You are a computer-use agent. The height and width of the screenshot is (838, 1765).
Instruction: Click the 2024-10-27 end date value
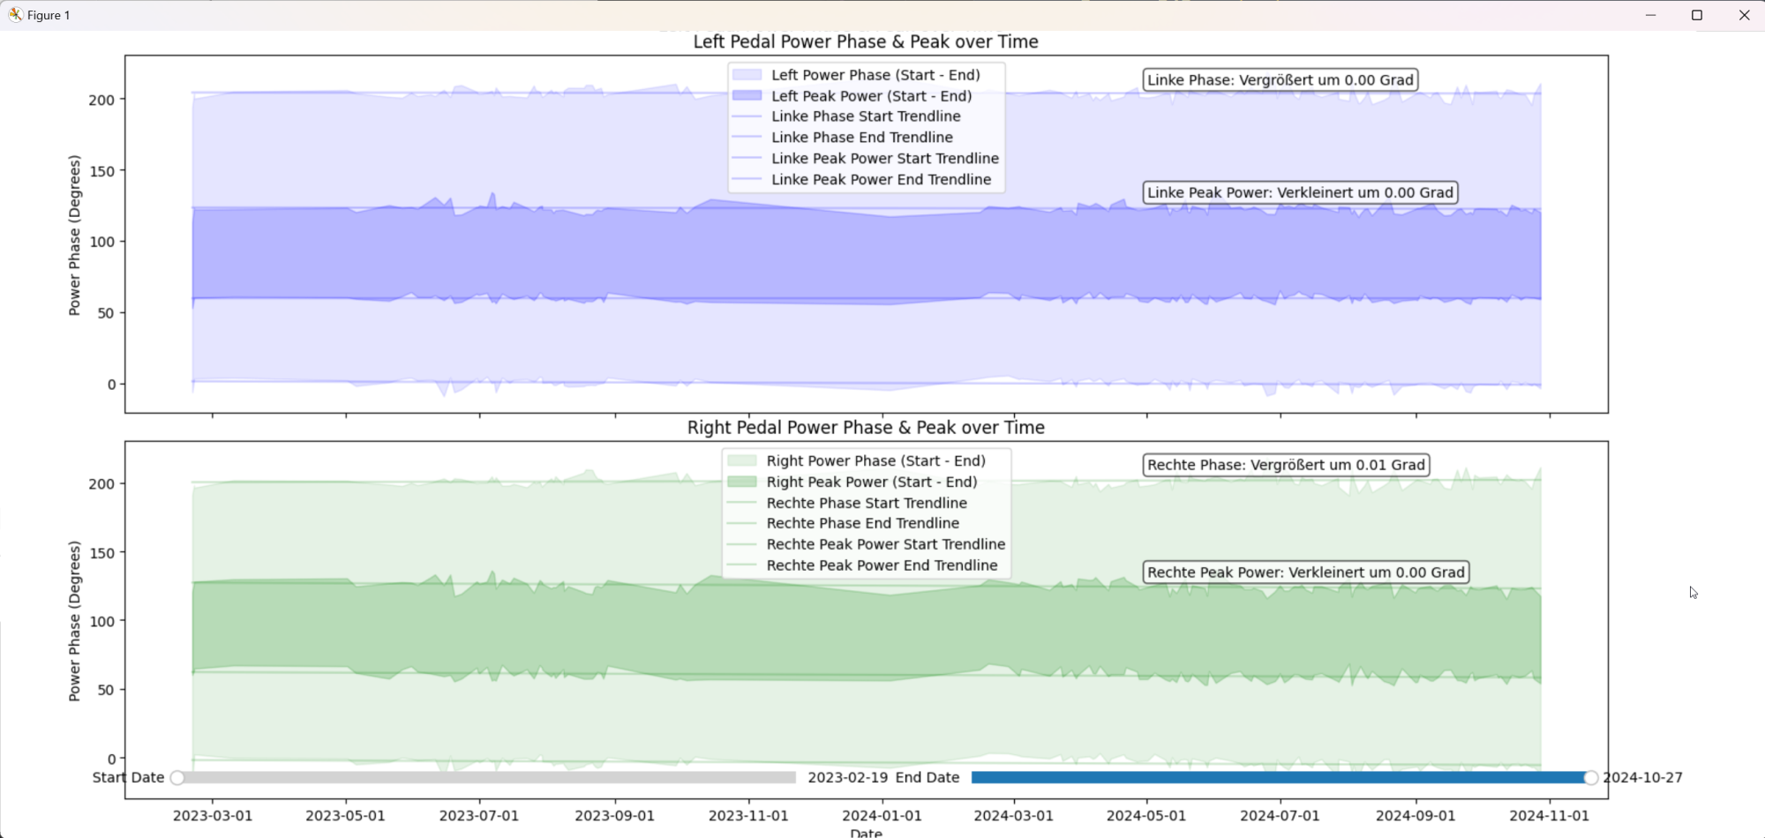pos(1642,778)
